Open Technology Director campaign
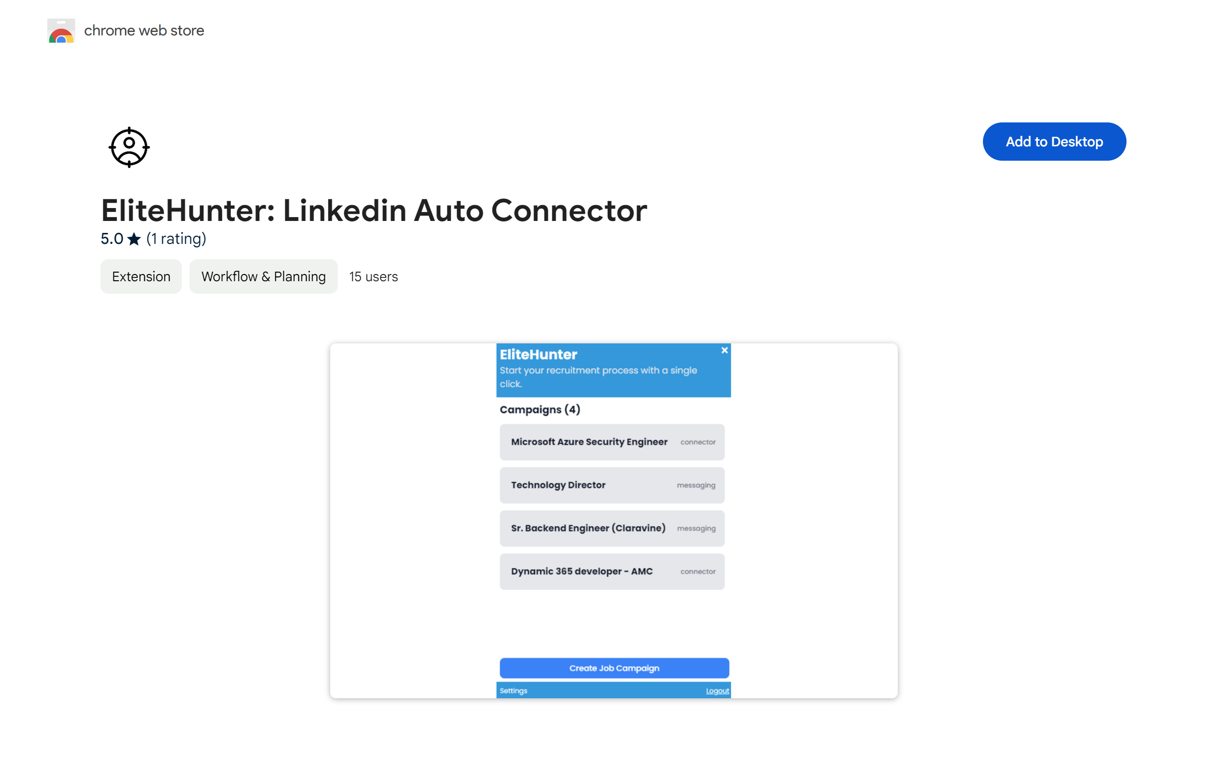Screen dimensions: 1227x770 (612, 485)
